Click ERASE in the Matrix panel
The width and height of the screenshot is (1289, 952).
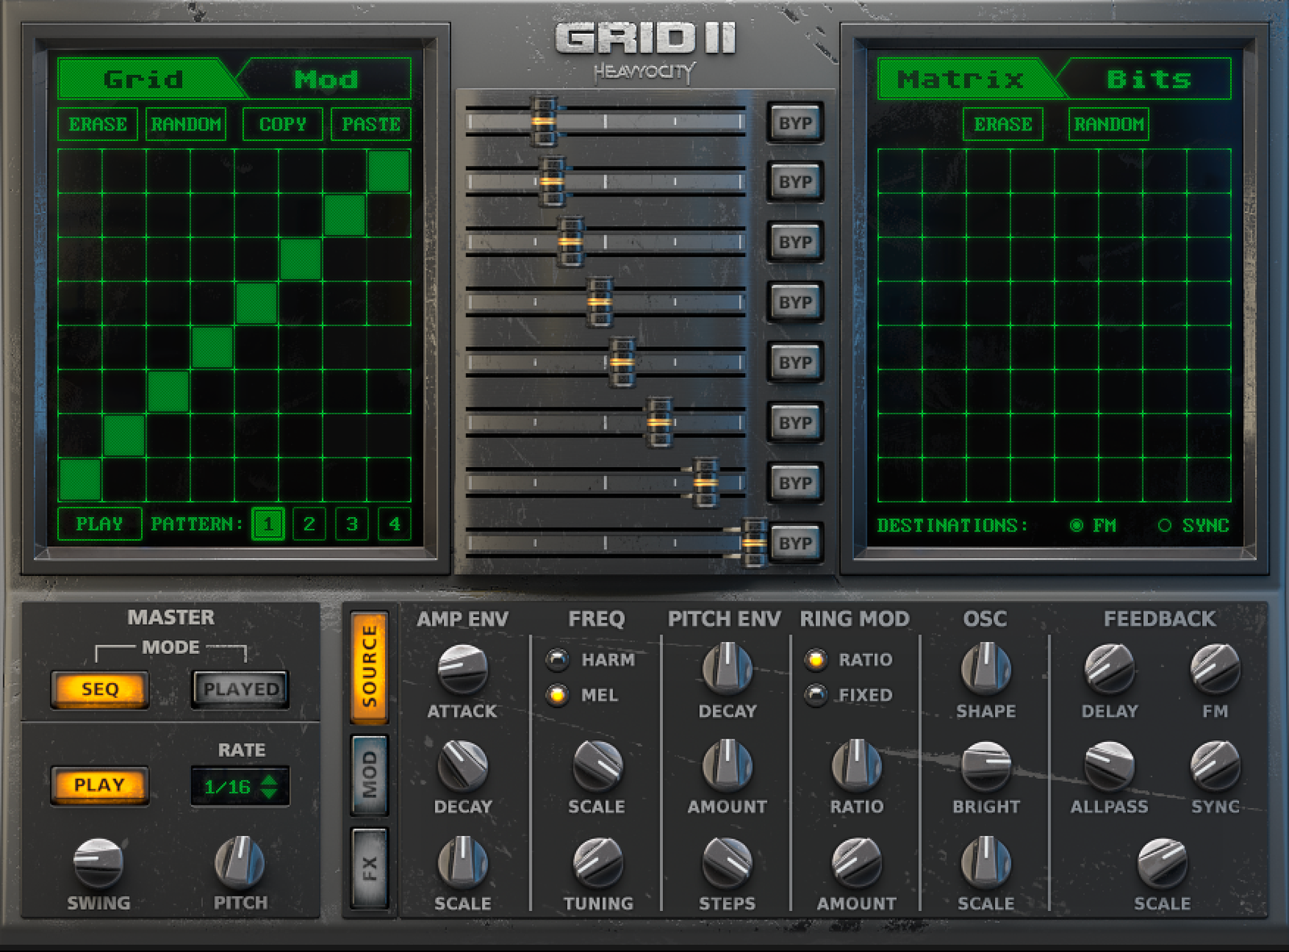[1003, 124]
